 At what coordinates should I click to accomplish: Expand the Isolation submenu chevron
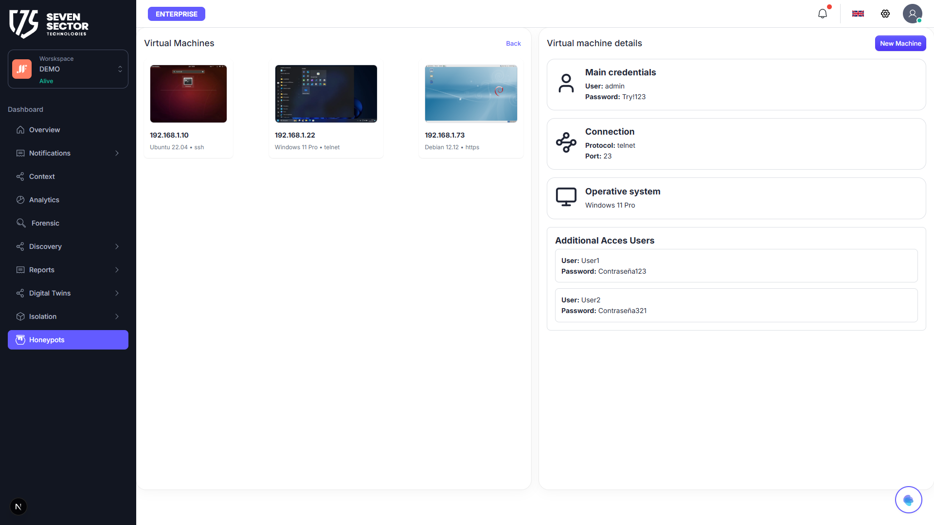tap(117, 316)
